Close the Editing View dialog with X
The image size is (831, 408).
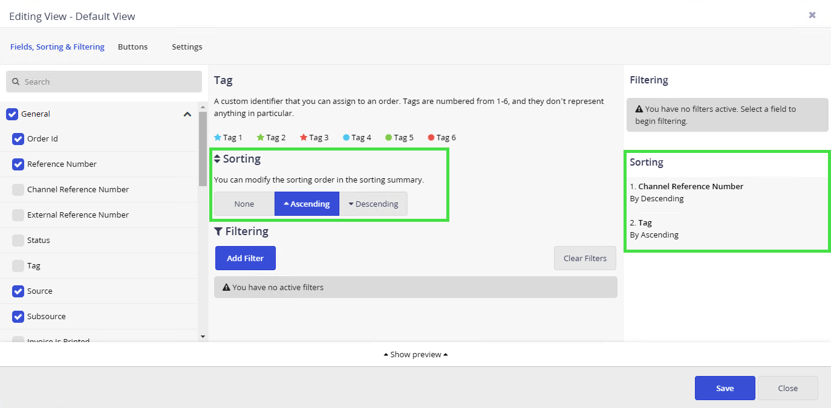[812, 15]
